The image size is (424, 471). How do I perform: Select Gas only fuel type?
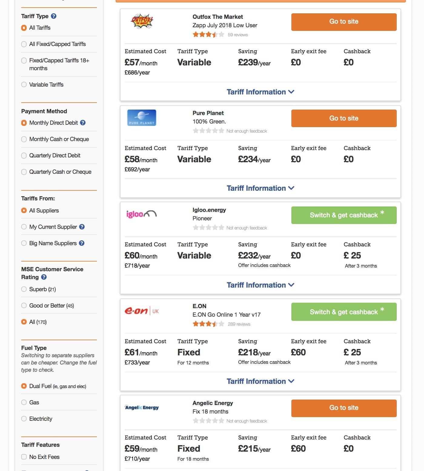(x=24, y=402)
